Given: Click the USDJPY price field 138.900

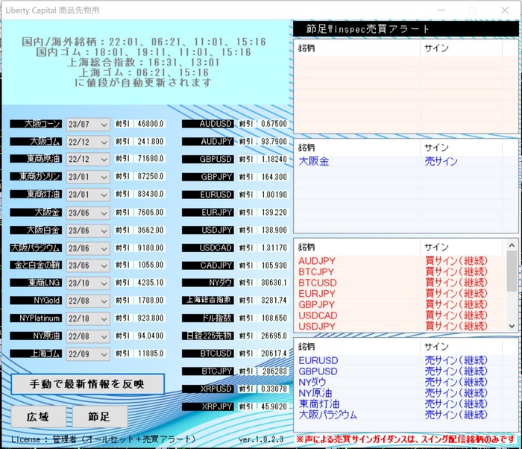Looking at the screenshot, I should [274, 230].
